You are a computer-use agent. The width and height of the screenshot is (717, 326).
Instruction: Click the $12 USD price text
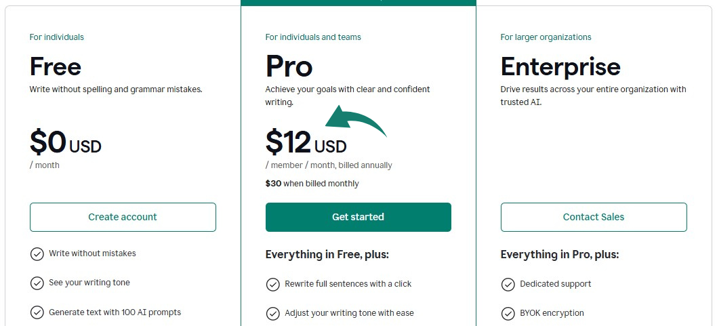306,143
